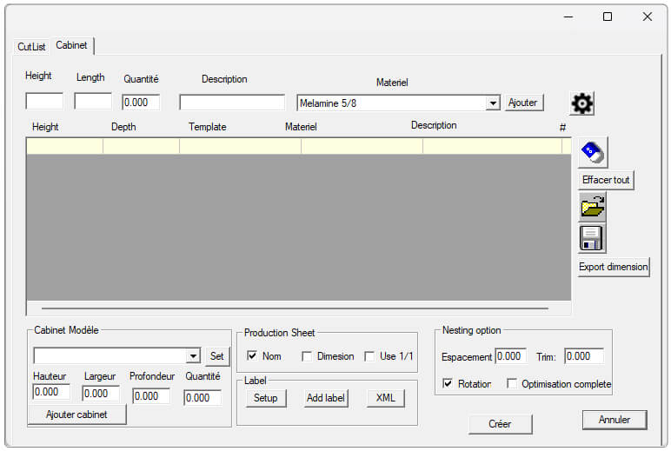Click Ajouter cabinet button
This screenshot has height=451, width=671.
coord(76,415)
